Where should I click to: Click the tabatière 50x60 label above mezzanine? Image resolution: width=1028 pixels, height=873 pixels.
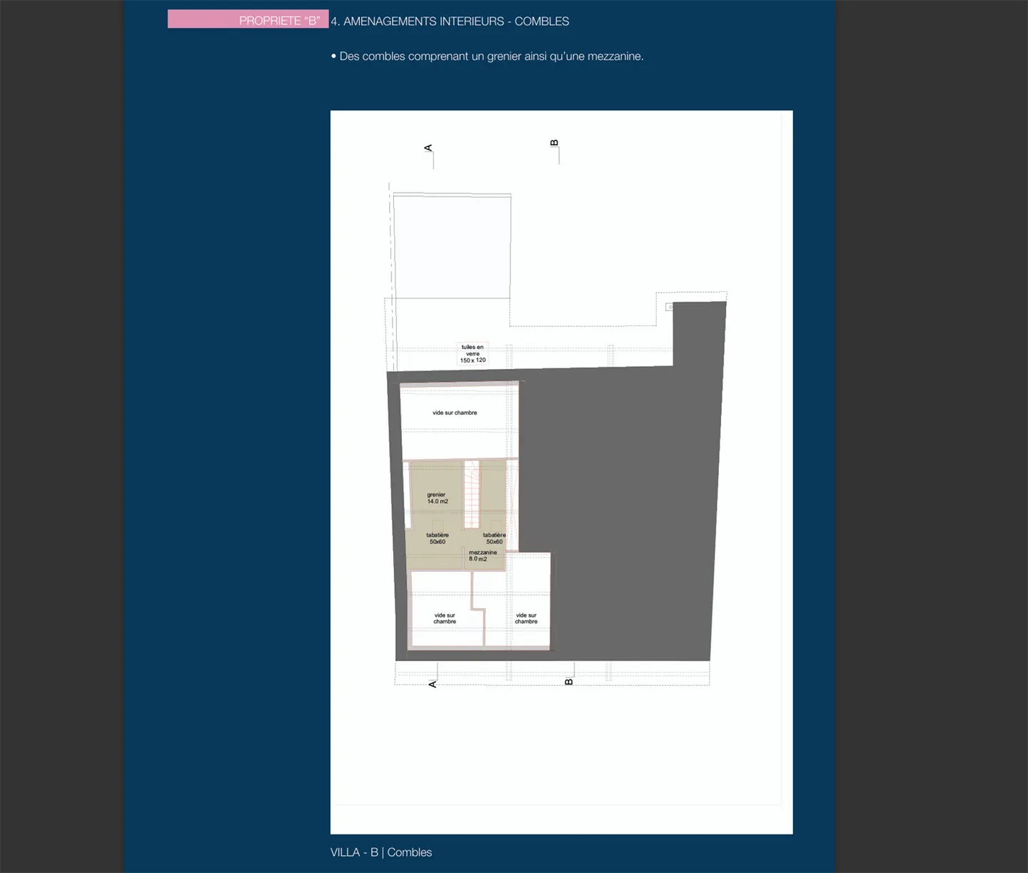point(494,538)
